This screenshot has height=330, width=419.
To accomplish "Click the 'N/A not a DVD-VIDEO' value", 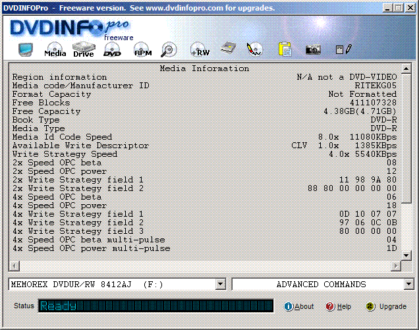I will (347, 77).
